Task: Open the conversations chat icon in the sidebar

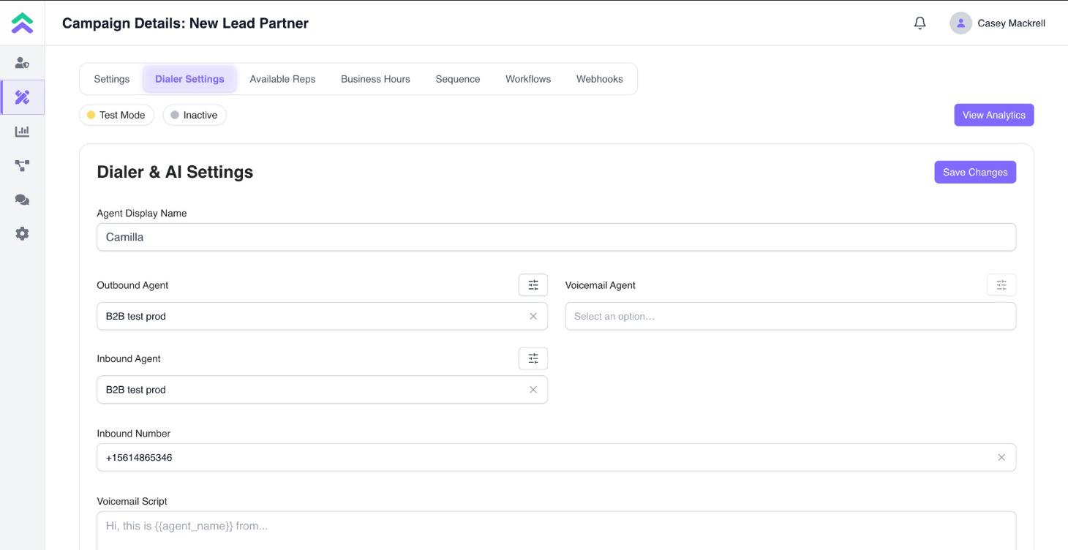Action: [x=22, y=199]
